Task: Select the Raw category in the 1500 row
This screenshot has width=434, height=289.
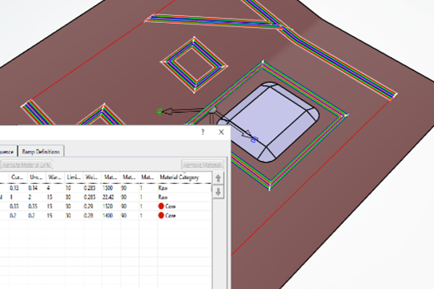Action: 162,188
